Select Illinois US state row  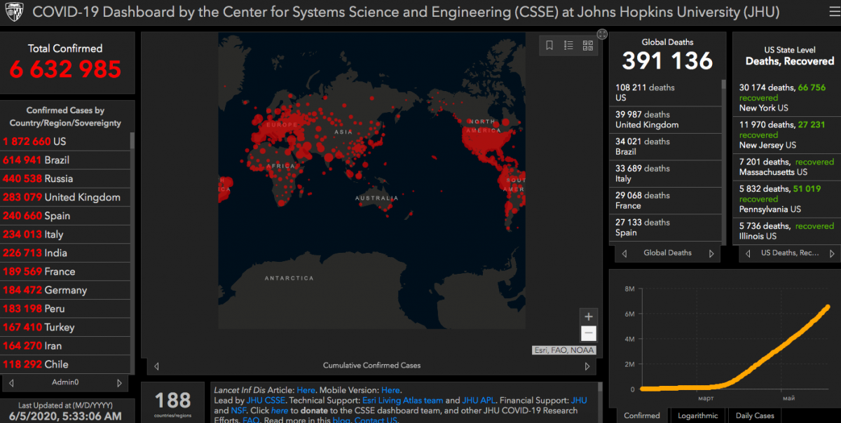click(787, 231)
